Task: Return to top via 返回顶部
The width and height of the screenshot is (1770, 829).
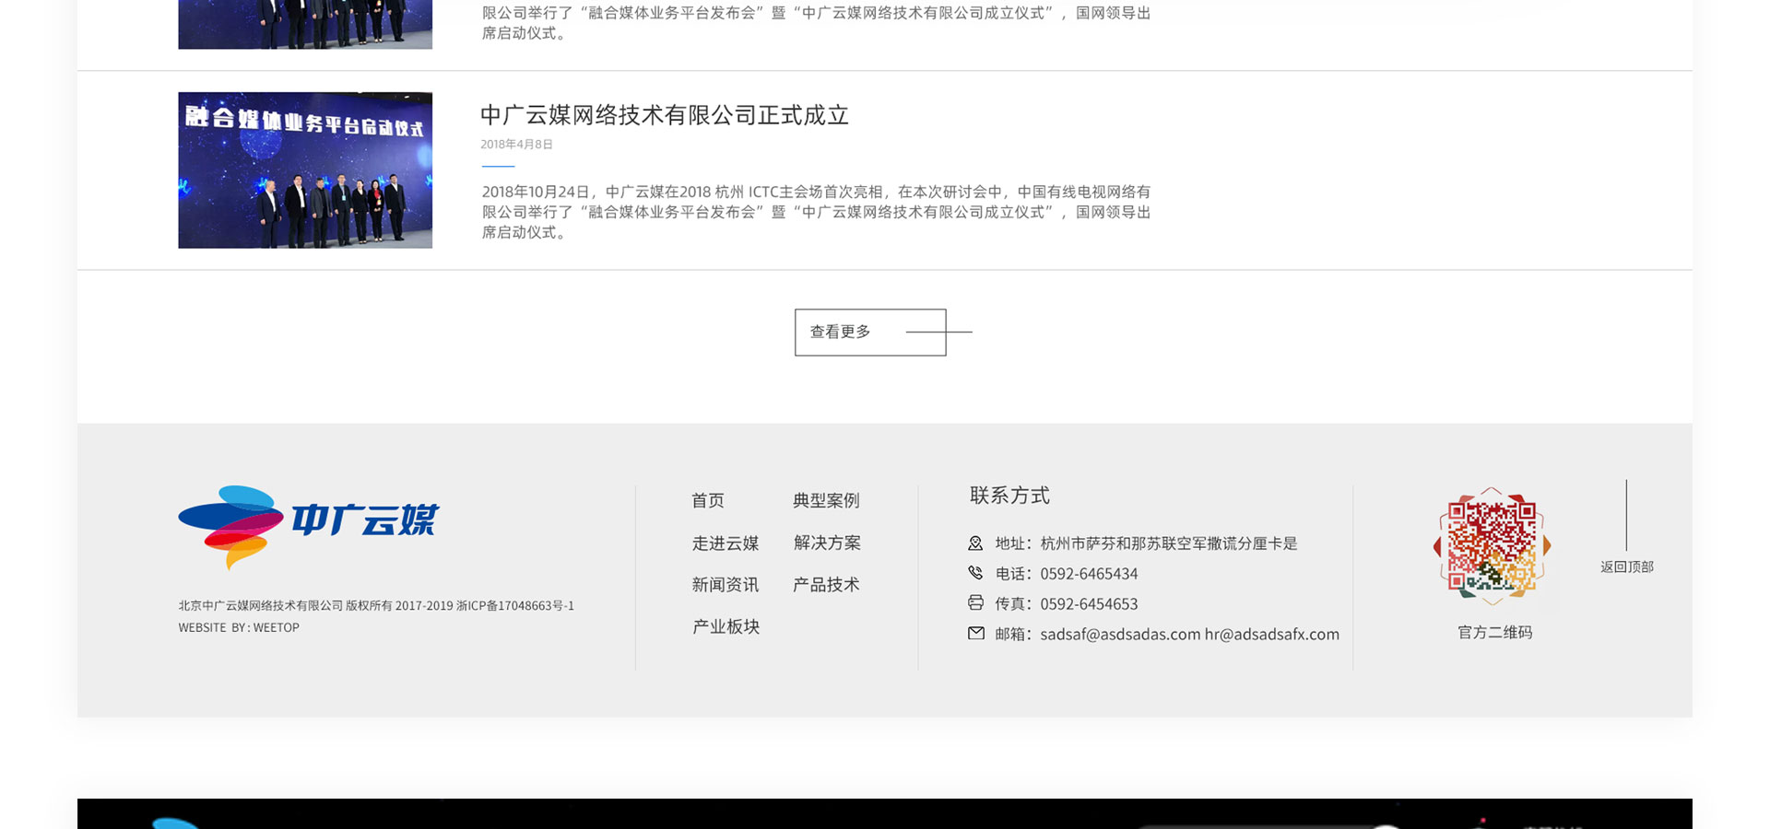Action: click(1626, 566)
